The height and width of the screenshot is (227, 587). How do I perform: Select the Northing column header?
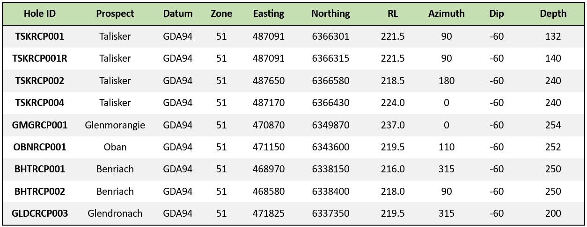330,14
